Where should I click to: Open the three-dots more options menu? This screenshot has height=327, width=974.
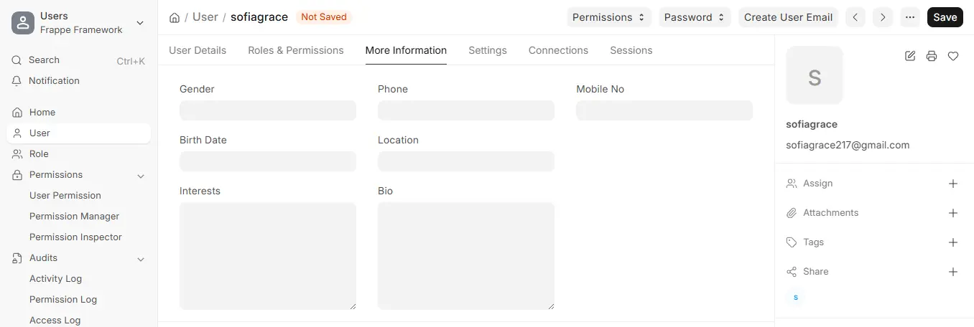click(910, 17)
